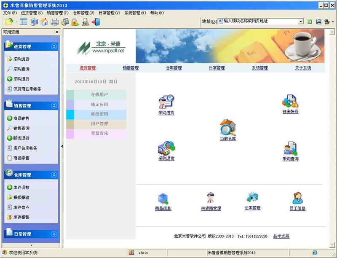Open the 文件(F) menu
This screenshot has height=258, width=337.
pos(10,13)
